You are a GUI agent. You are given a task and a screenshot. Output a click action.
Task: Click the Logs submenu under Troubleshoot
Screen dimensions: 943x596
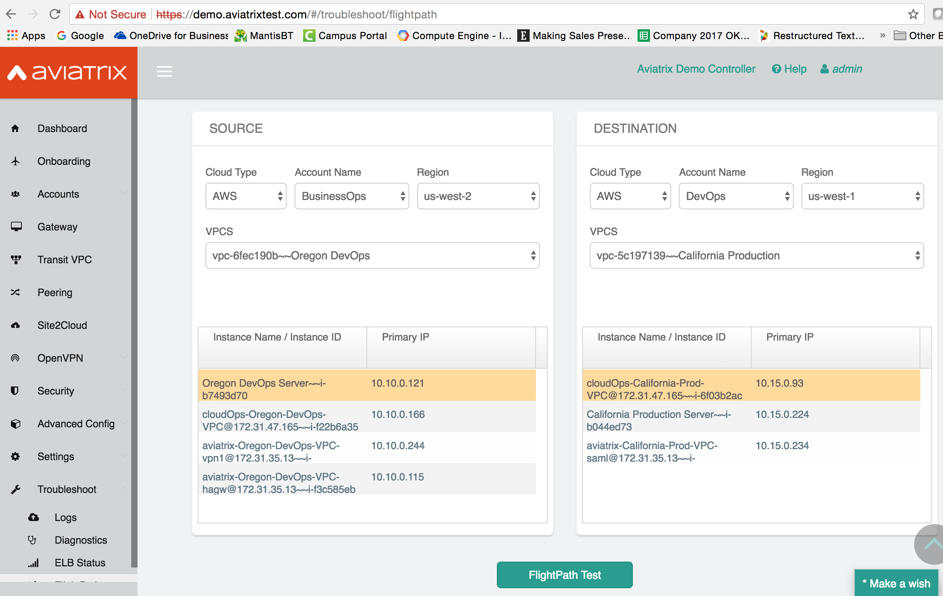tap(66, 516)
